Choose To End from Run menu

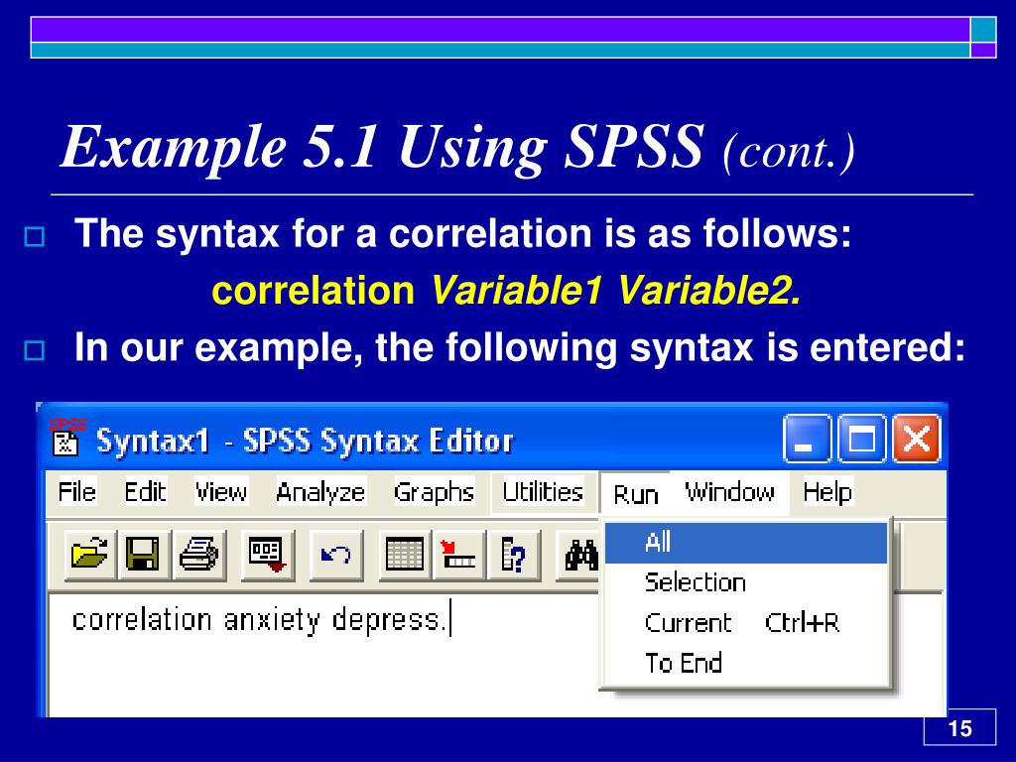tap(746, 663)
